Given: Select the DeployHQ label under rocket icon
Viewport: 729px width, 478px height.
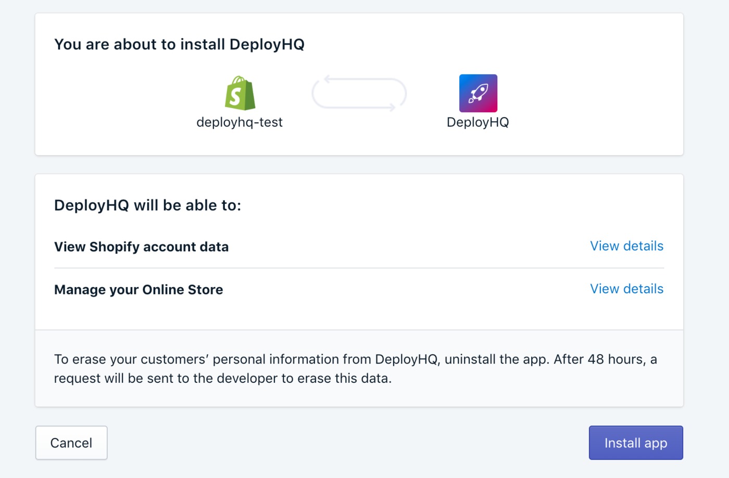Looking at the screenshot, I should click(x=478, y=122).
